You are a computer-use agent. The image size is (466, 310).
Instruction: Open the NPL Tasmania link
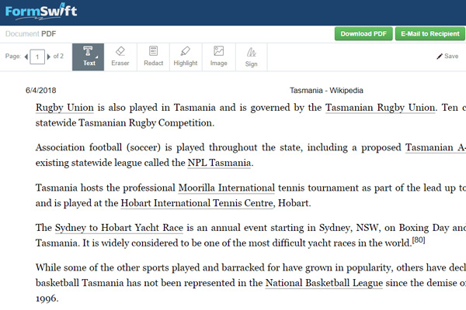pyautogui.click(x=219, y=163)
